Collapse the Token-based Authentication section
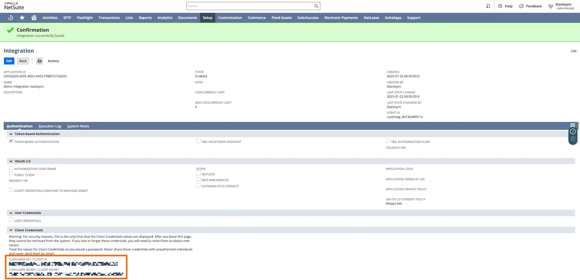Image resolution: width=580 pixels, height=280 pixels. tap(11, 134)
